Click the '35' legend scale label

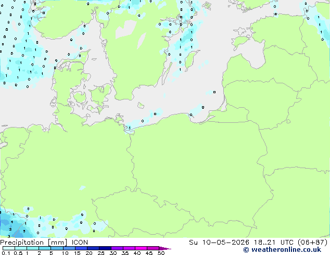(x=125, y=253)
